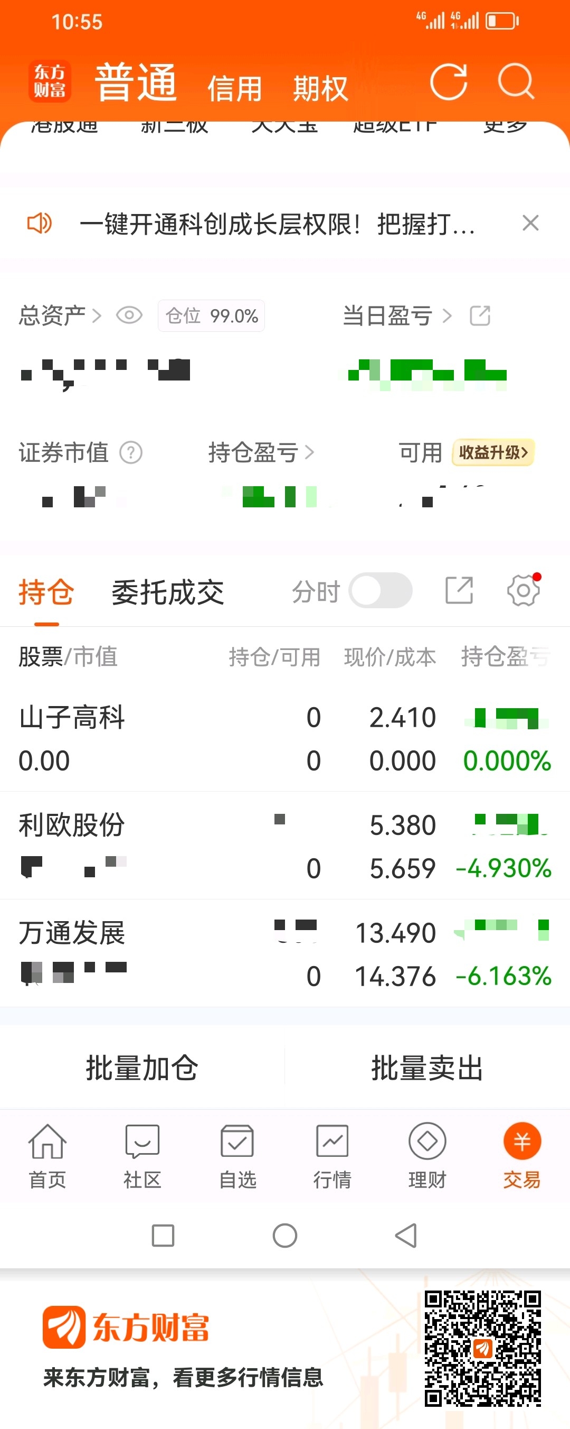Image resolution: width=570 pixels, height=1429 pixels.
Task: Tap 利欧股份 cost price 5.659
Action: click(x=403, y=868)
